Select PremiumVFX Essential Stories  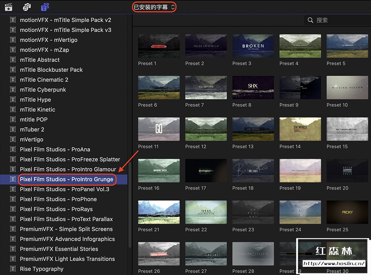click(59, 249)
